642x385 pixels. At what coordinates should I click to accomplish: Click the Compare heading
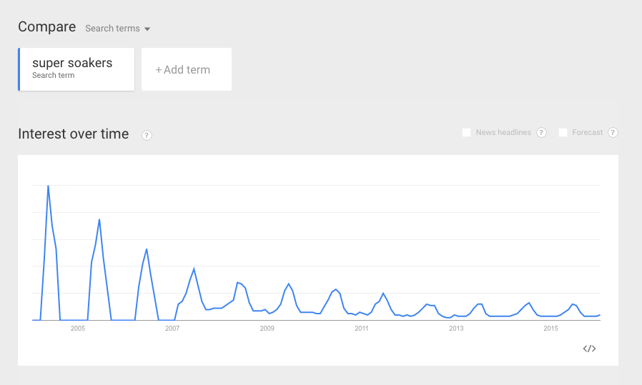pos(46,27)
